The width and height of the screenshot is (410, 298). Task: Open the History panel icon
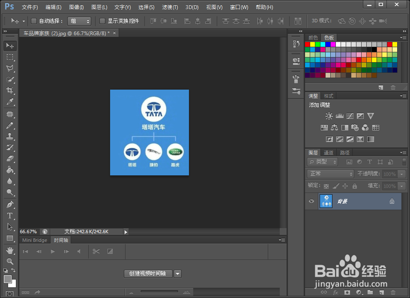296,44
